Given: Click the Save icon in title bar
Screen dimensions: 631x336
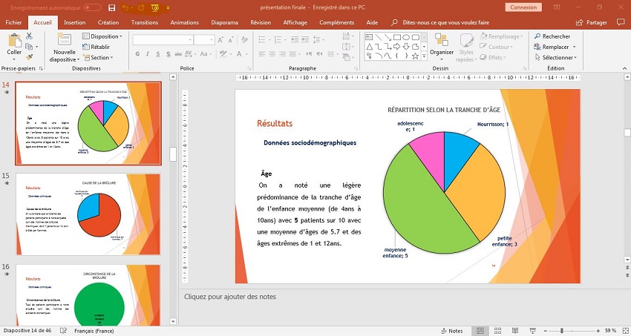Looking at the screenshot, I should (x=111, y=7).
